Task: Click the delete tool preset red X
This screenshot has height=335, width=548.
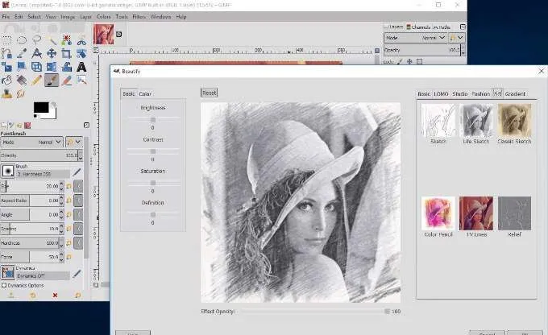Action: [x=55, y=296]
